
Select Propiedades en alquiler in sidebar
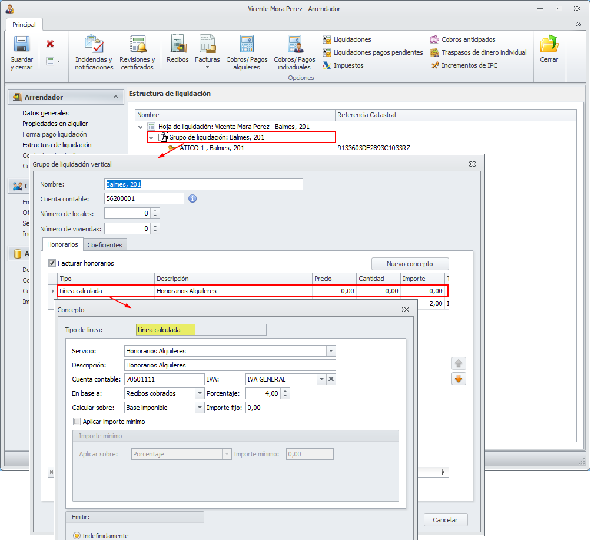(x=55, y=124)
